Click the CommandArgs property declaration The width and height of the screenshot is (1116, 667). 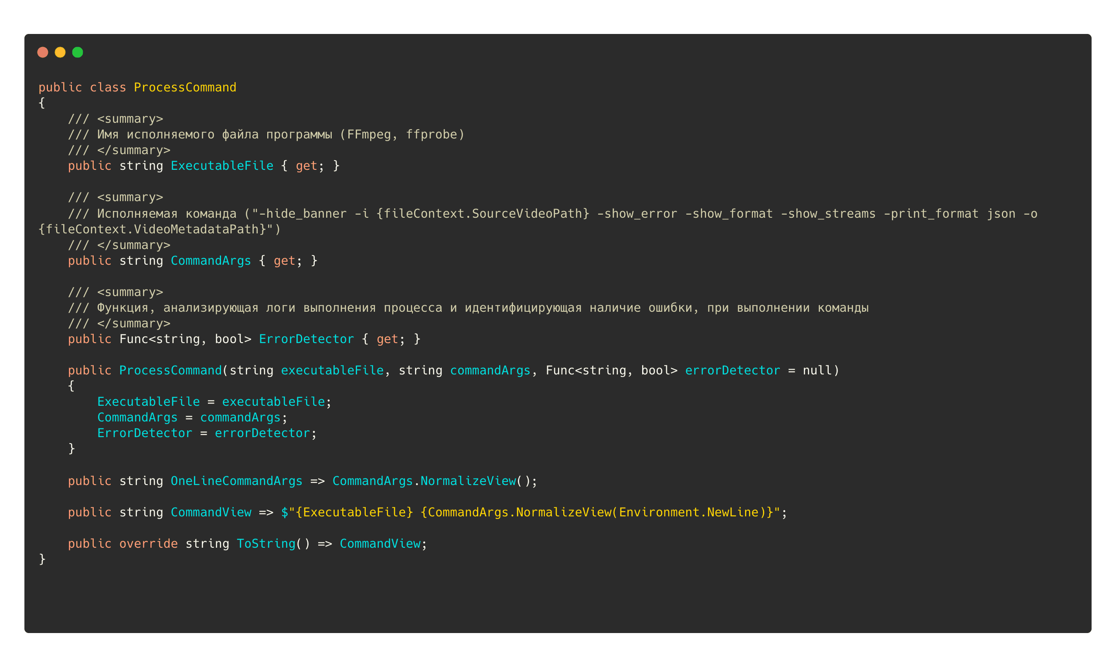click(x=211, y=261)
